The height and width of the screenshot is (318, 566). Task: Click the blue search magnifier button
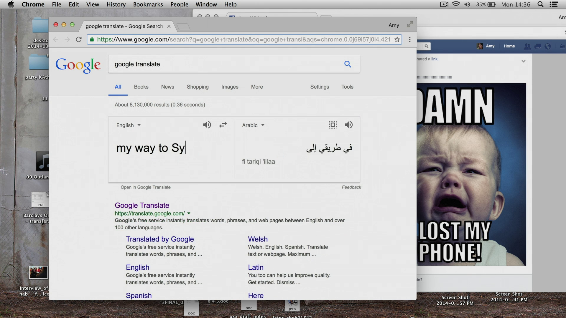(348, 64)
